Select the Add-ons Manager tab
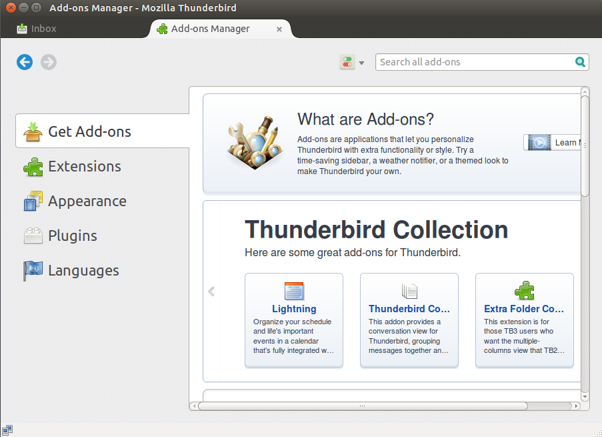This screenshot has height=437, width=602. (x=221, y=29)
